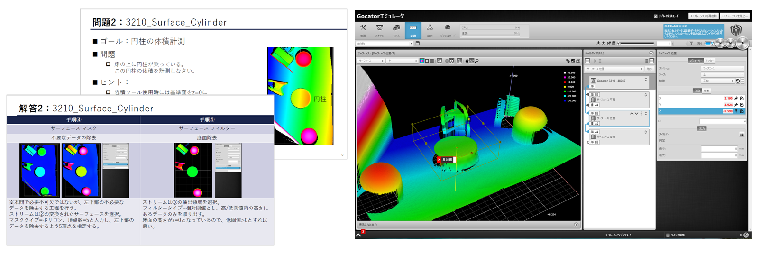
Task: Switch to the 計測 measurements tab
Action: point(697,91)
